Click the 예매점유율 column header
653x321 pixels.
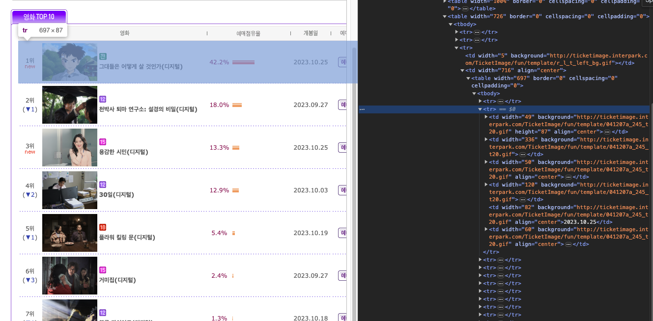point(248,33)
